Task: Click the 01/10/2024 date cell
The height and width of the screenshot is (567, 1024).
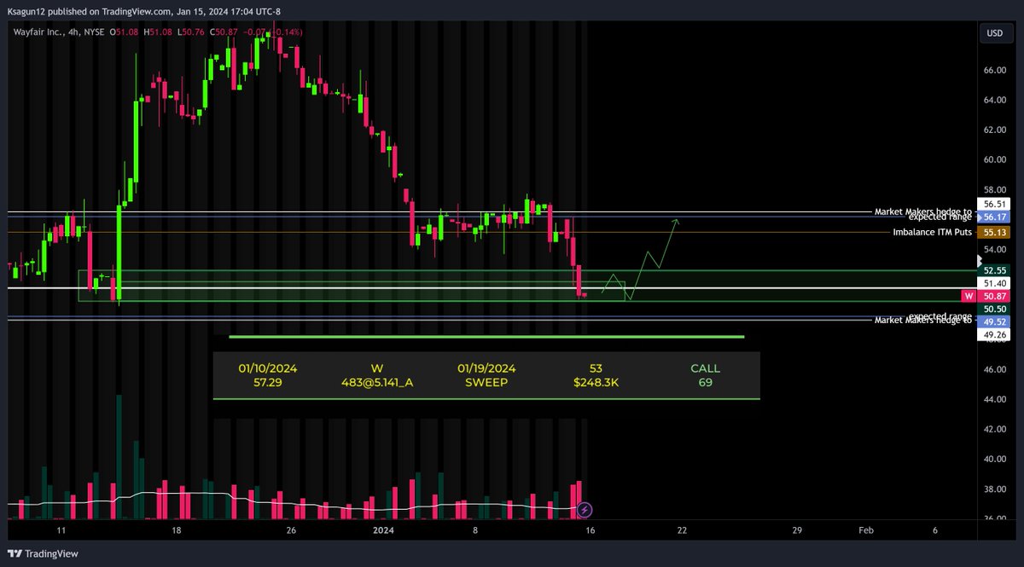Action: pos(268,368)
